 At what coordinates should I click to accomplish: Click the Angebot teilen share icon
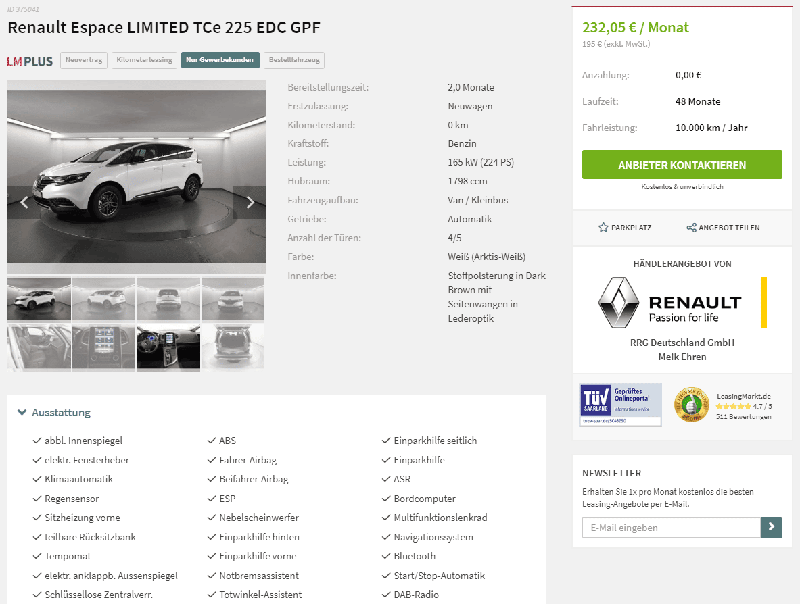click(x=691, y=227)
